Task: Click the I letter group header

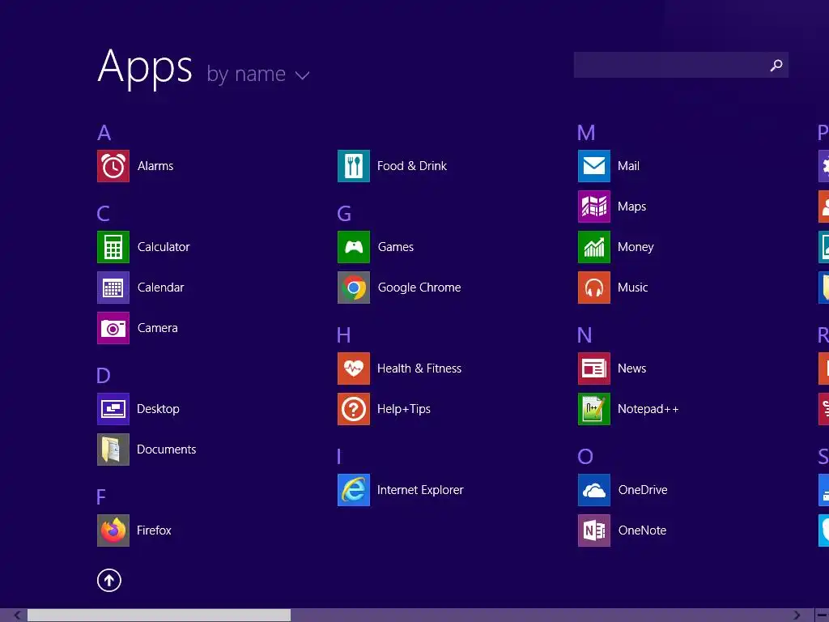Action: point(339,457)
